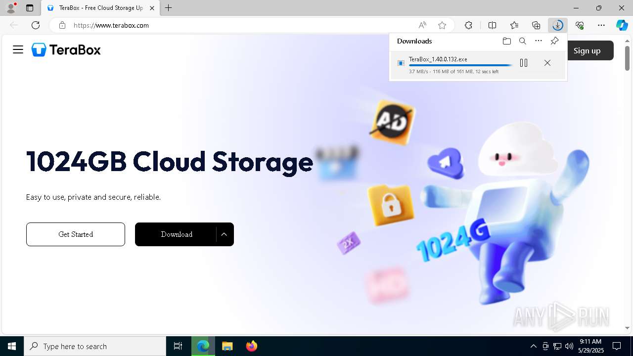633x356 pixels.
Task: Show hidden system tray icons
Action: 533,346
